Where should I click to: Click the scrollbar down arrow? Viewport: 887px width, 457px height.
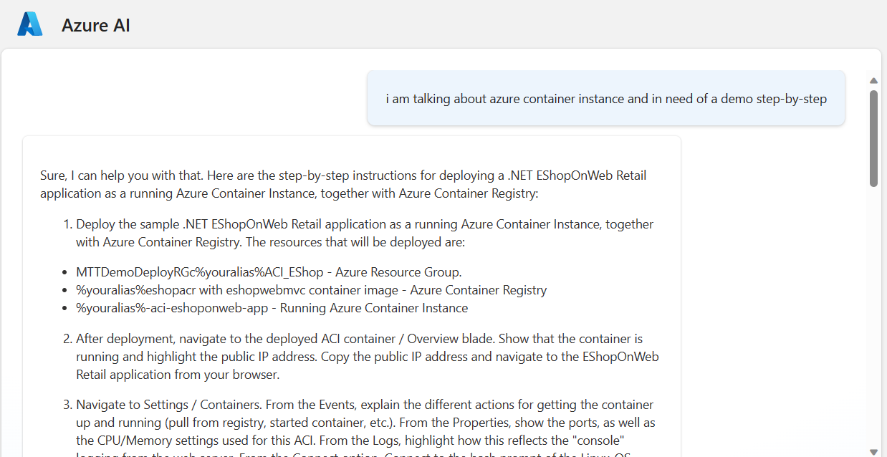click(873, 450)
